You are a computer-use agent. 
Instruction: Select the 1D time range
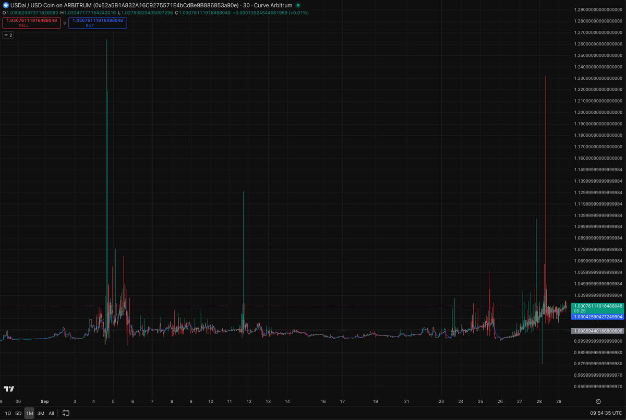pyautogui.click(x=8, y=413)
